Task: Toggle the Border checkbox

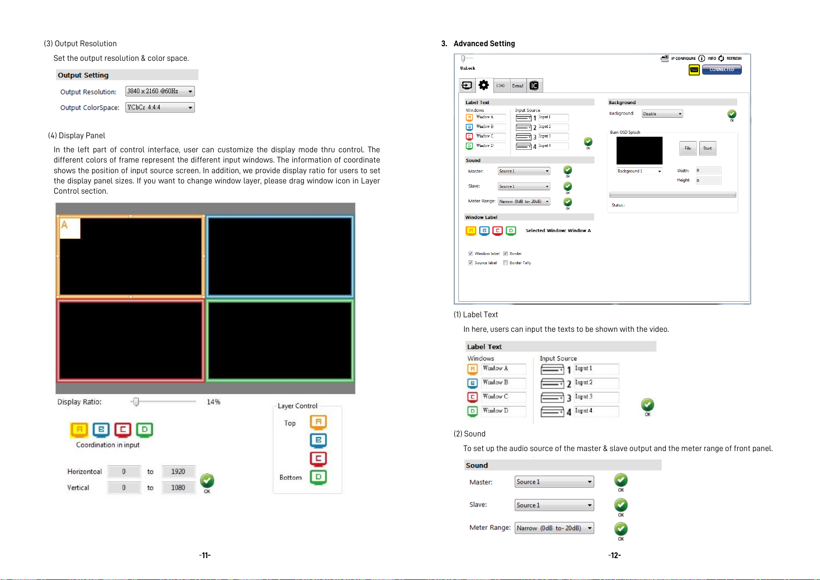Action: point(506,254)
